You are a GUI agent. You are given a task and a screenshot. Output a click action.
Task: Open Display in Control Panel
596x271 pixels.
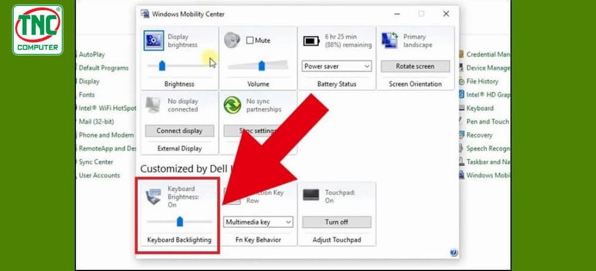click(89, 82)
